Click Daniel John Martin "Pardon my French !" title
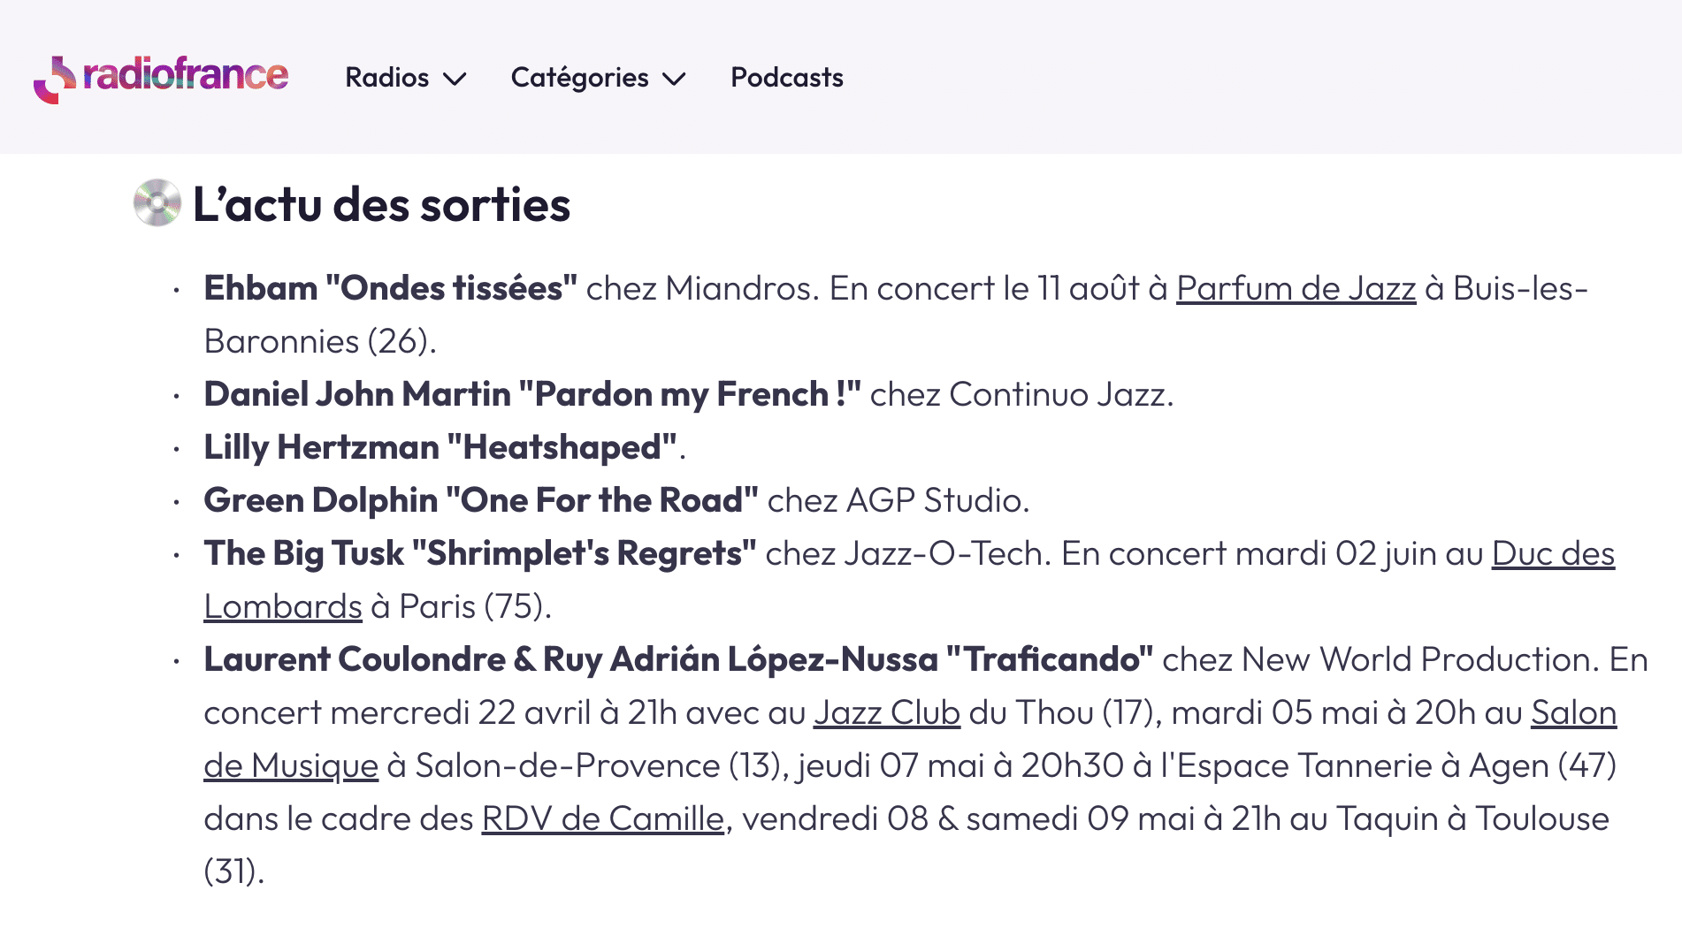 (x=532, y=395)
